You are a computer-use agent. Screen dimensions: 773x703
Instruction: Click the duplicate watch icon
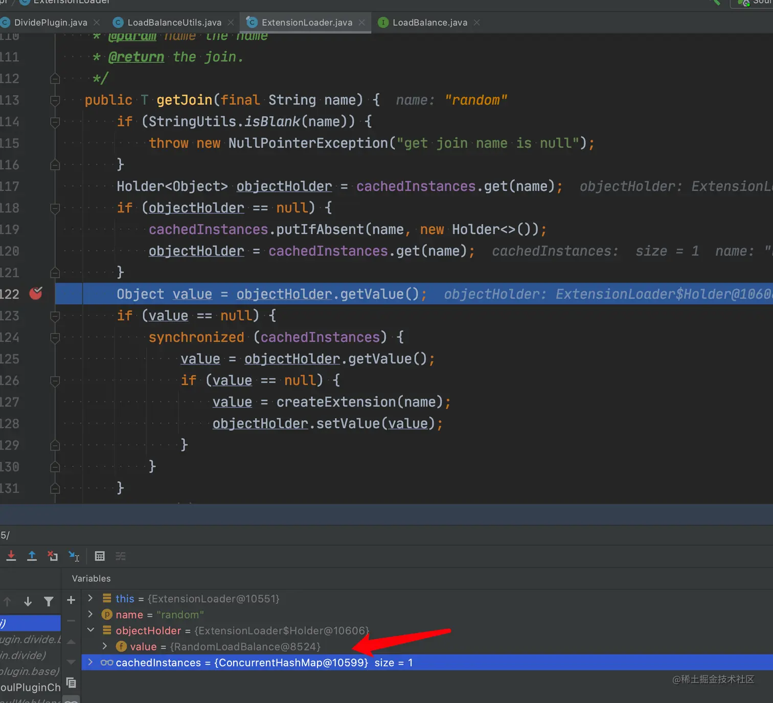pos(71,683)
